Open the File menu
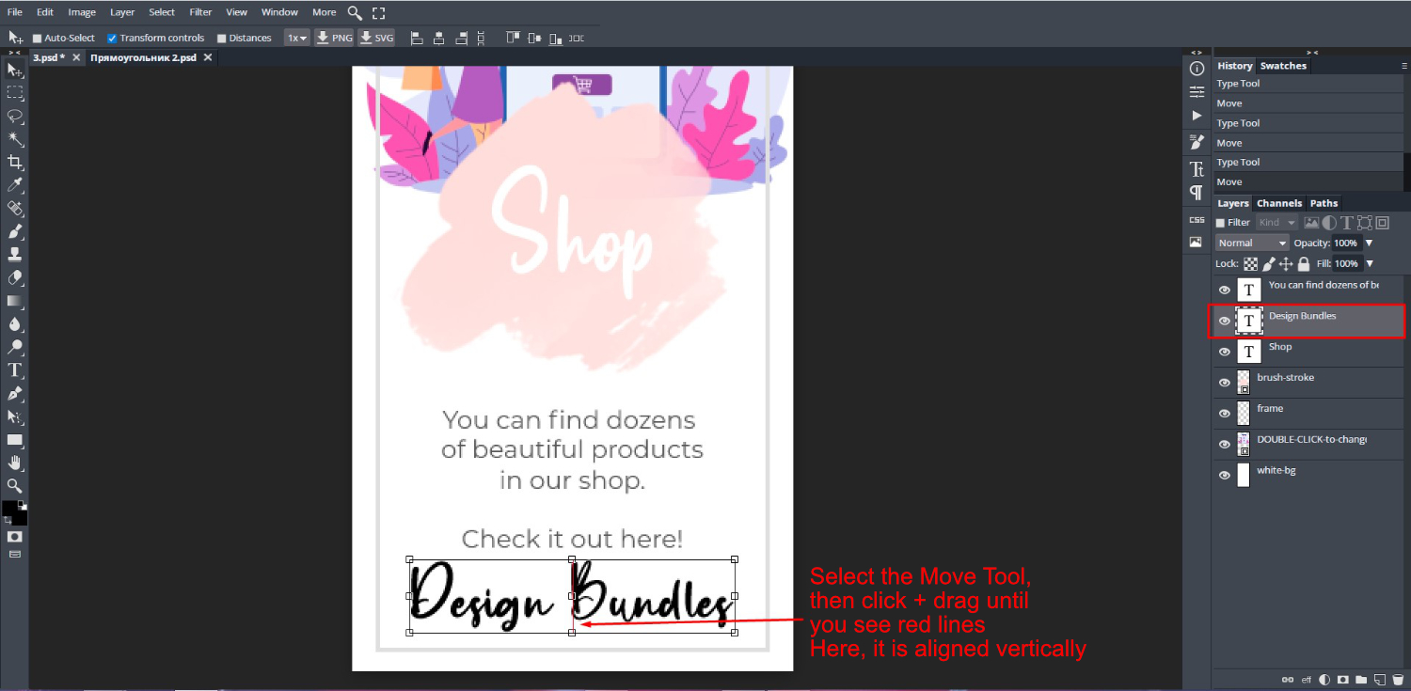 [15, 12]
